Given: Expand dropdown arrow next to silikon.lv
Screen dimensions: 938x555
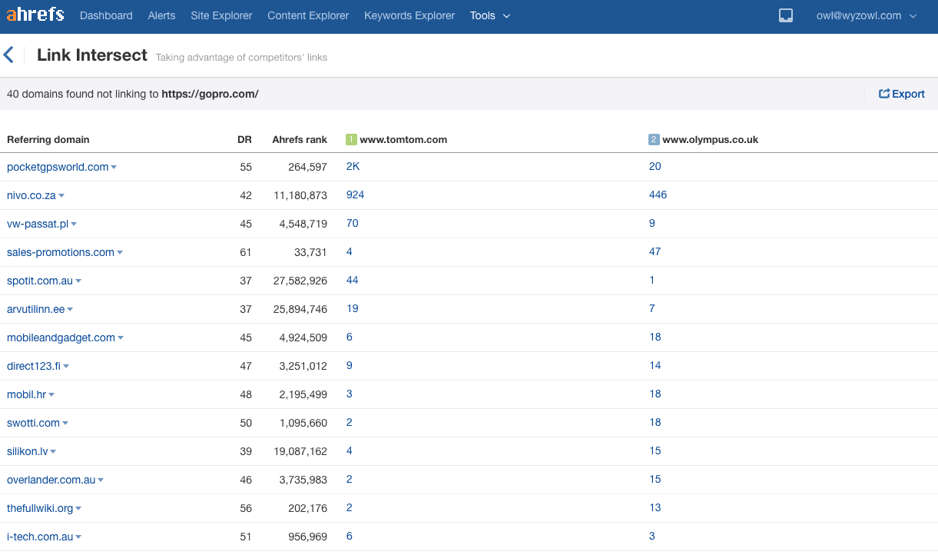Looking at the screenshot, I should click(x=53, y=451).
